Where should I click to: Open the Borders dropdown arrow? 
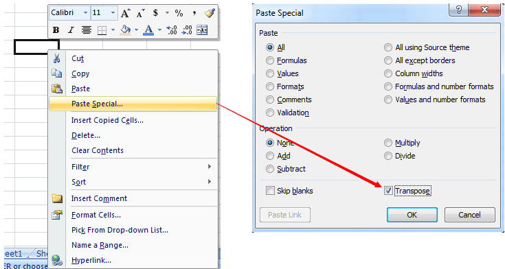tap(113, 30)
